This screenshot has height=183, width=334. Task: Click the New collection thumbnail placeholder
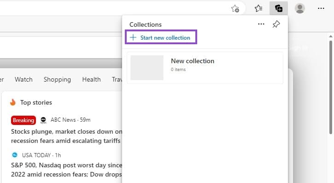147,68
